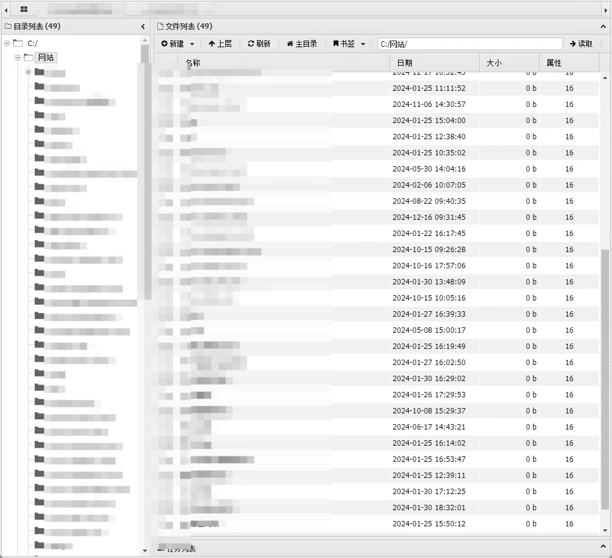Expand the first subfolder under 网站
This screenshot has width=612, height=558.
[x=28, y=72]
